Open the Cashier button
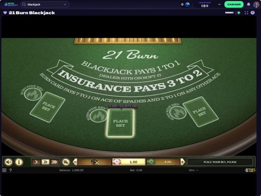This screenshot has width=261, height=196. click(x=234, y=5)
